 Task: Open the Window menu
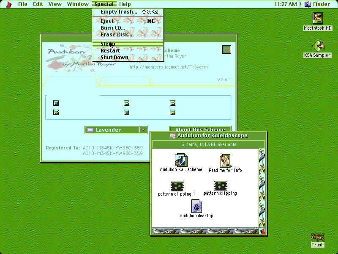(x=78, y=4)
